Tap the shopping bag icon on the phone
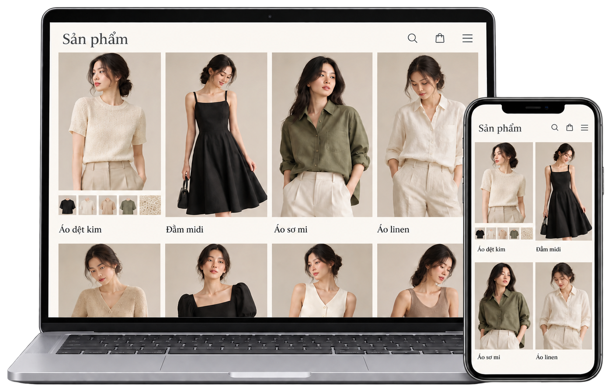 point(569,127)
